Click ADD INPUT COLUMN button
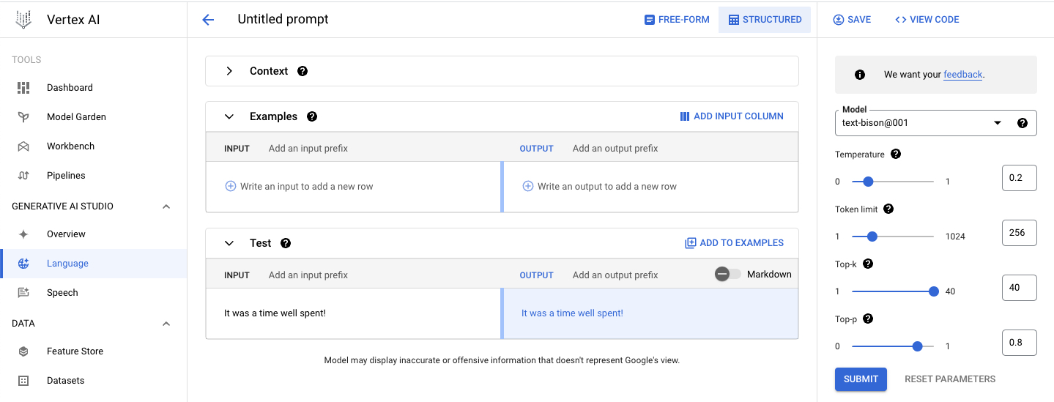This screenshot has width=1054, height=402. coord(732,116)
